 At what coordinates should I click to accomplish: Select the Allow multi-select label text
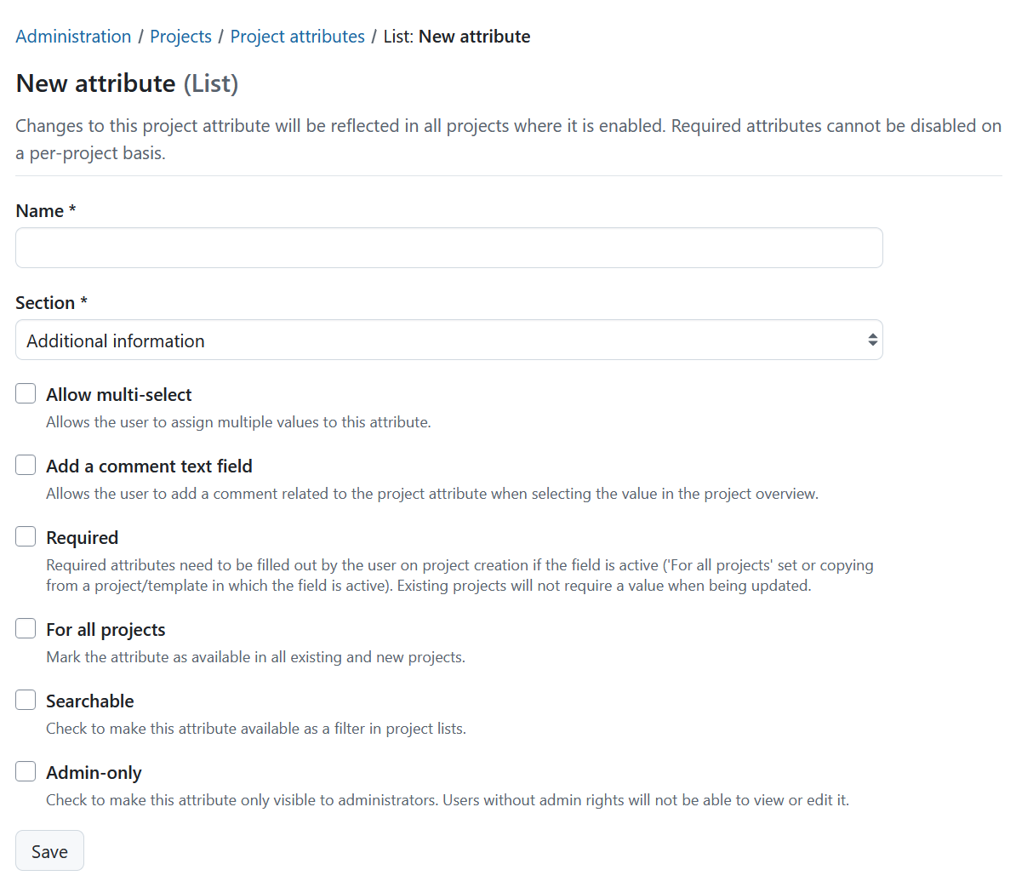118,394
